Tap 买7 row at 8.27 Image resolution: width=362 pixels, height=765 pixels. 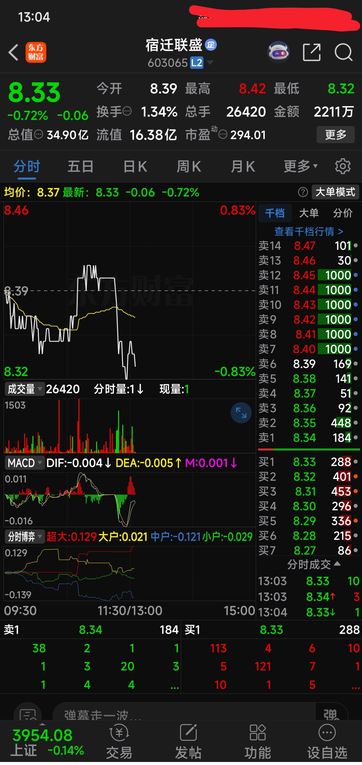click(308, 550)
